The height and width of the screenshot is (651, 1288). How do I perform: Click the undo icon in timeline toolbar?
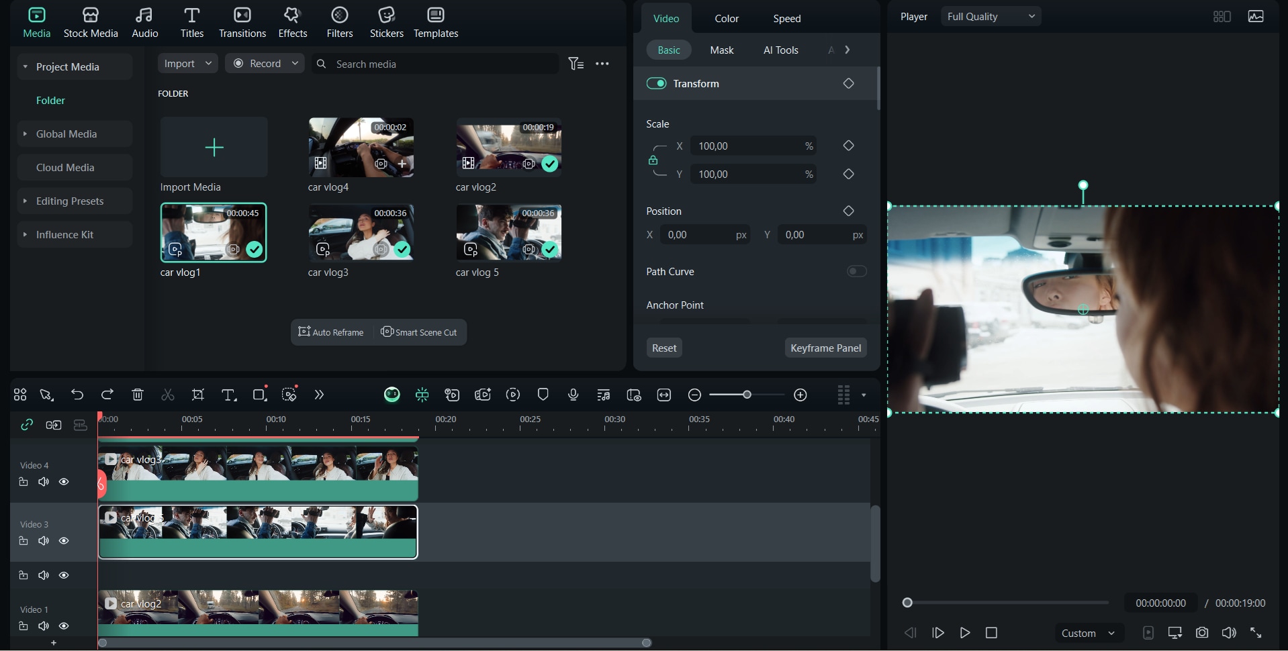click(x=77, y=395)
